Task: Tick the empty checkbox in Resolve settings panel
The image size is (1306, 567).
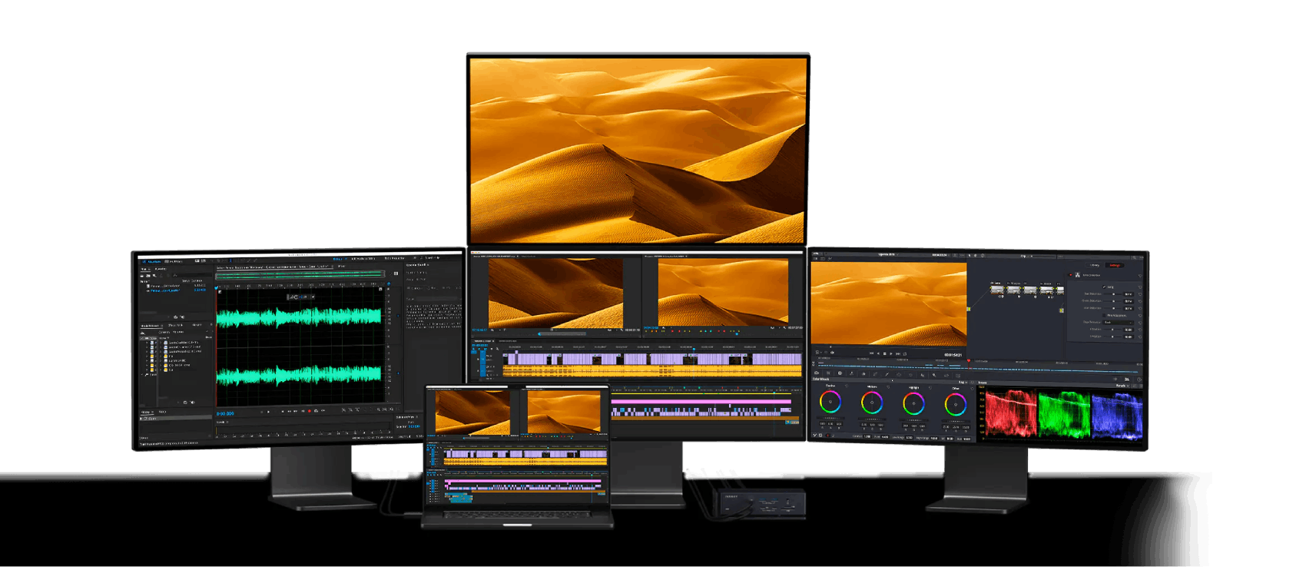Action: [1104, 315]
